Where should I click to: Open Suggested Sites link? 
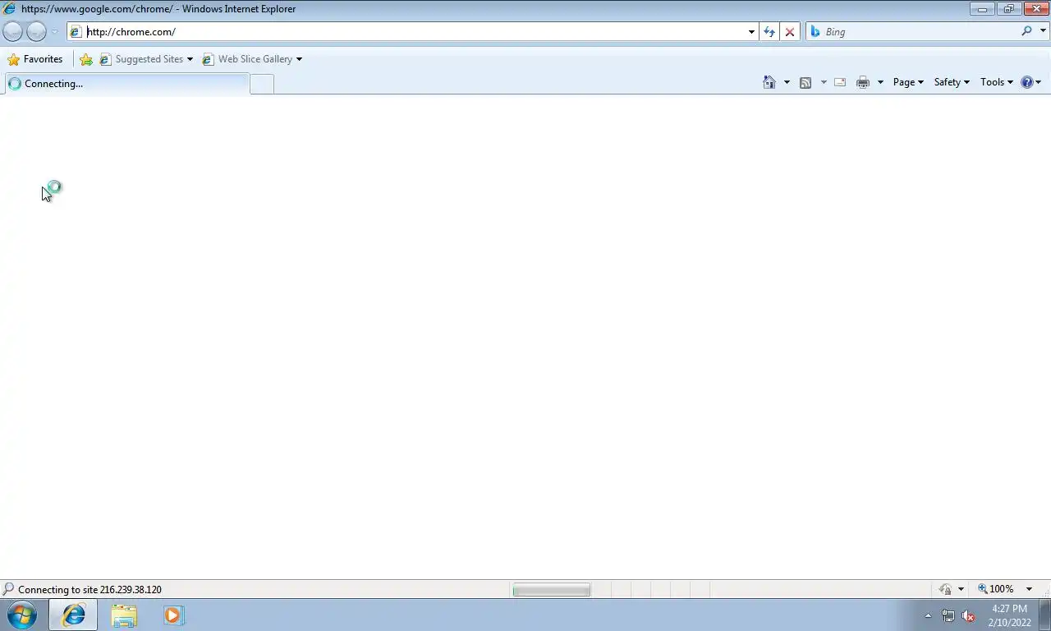(146, 59)
